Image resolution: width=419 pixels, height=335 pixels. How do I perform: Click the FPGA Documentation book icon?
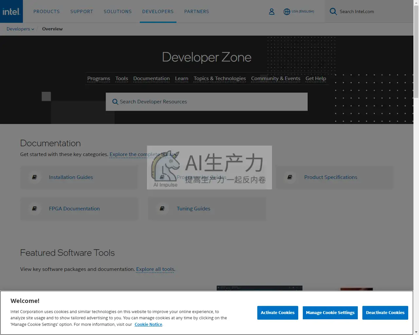click(34, 208)
